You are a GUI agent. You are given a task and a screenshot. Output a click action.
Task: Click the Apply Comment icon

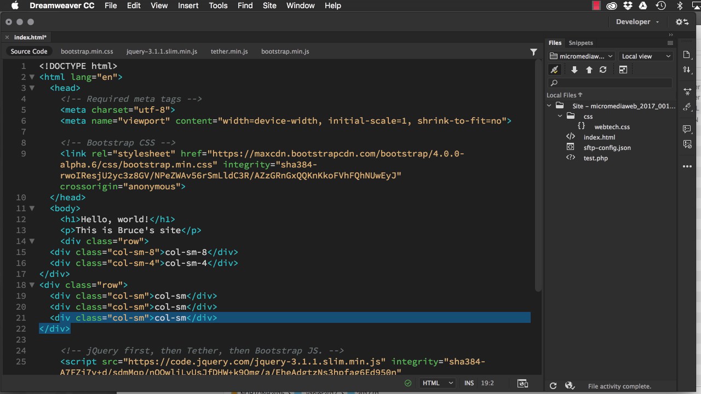[x=687, y=129]
